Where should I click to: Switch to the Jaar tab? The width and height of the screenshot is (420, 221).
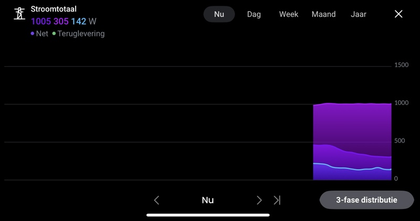pyautogui.click(x=359, y=14)
